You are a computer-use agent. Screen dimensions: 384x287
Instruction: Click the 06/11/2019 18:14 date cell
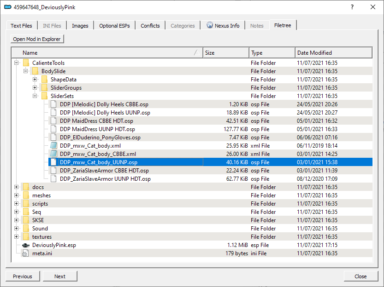317,146
